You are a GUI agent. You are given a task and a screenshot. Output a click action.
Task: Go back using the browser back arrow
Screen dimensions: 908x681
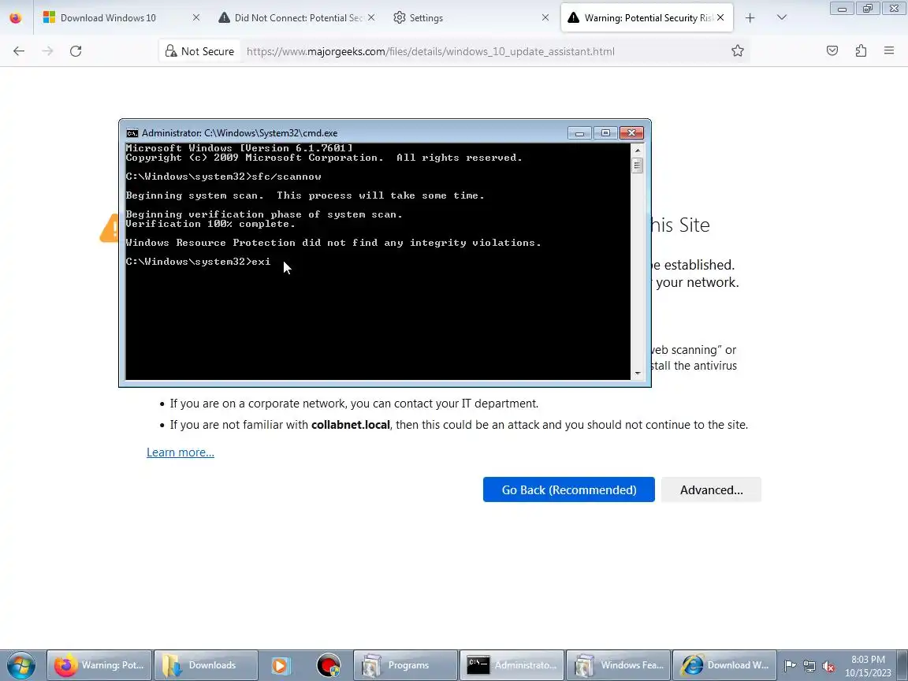pos(19,51)
